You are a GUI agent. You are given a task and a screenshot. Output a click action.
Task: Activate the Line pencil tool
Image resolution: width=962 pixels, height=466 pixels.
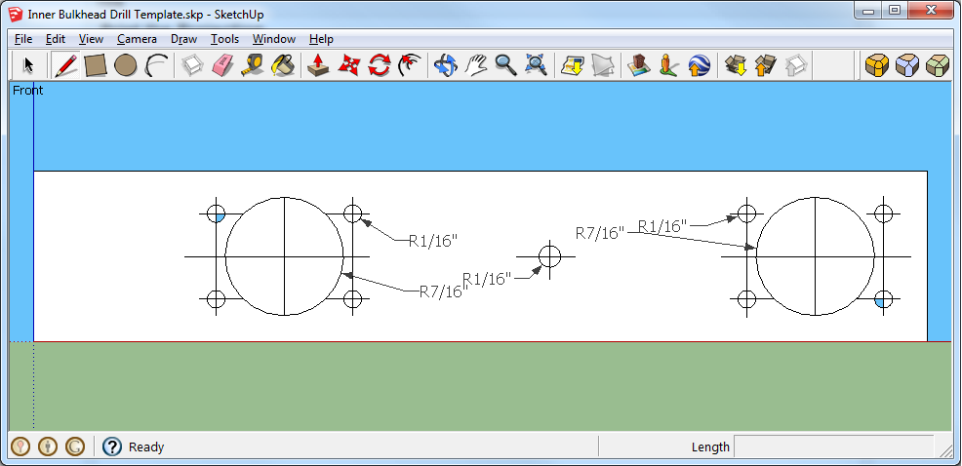pos(65,65)
